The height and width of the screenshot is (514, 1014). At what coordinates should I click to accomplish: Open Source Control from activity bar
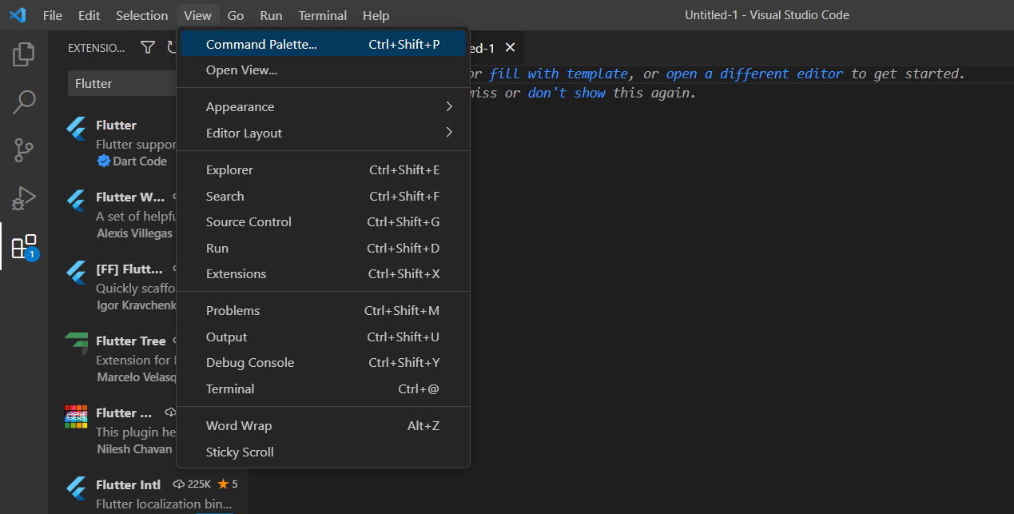[x=24, y=149]
